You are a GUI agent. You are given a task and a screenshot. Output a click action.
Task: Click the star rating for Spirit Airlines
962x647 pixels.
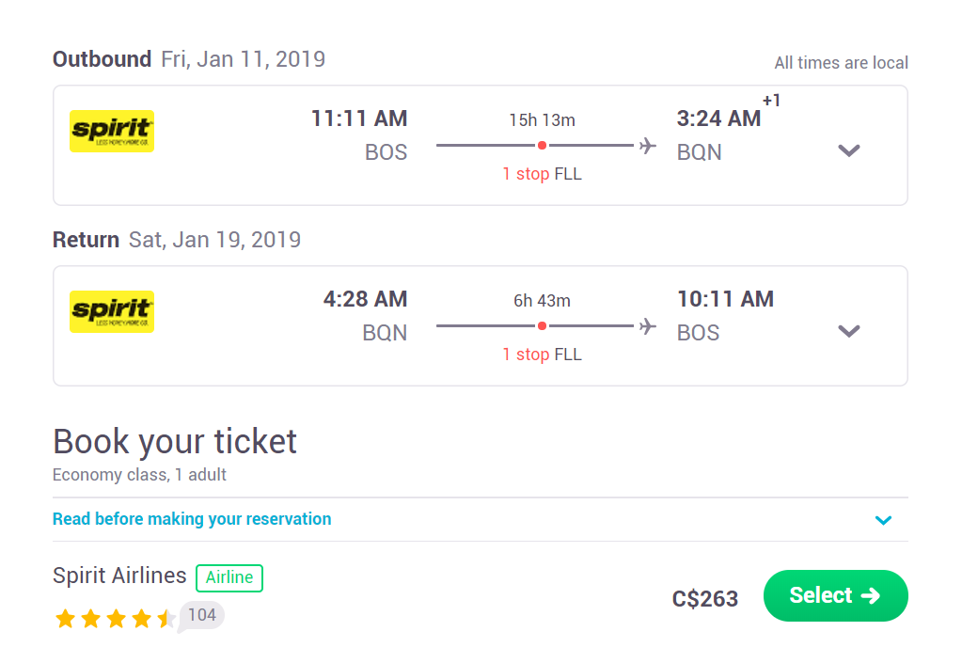(115, 618)
